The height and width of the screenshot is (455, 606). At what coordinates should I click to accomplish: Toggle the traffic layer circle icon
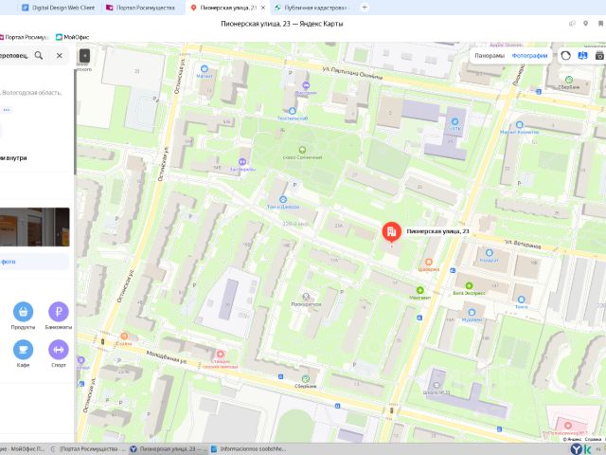[565, 56]
